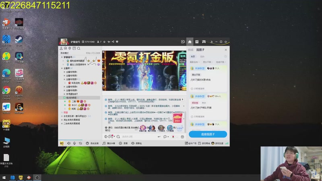The image size is (322, 181).
Task: Open the speech bubble dropdown in chat toolbar
Action: [166, 137]
